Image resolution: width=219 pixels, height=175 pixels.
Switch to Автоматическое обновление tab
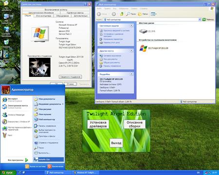(41, 13)
